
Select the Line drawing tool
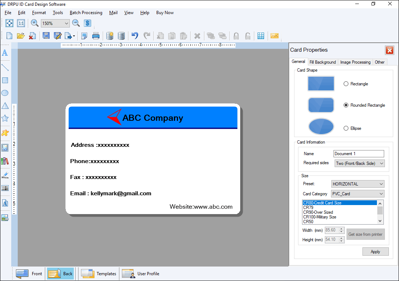click(5, 67)
